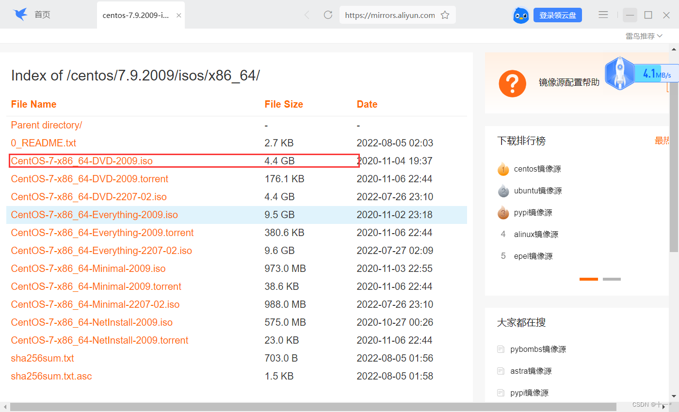Download CentOS-7-x86_64-Everything-2207-02.iso

coord(101,251)
